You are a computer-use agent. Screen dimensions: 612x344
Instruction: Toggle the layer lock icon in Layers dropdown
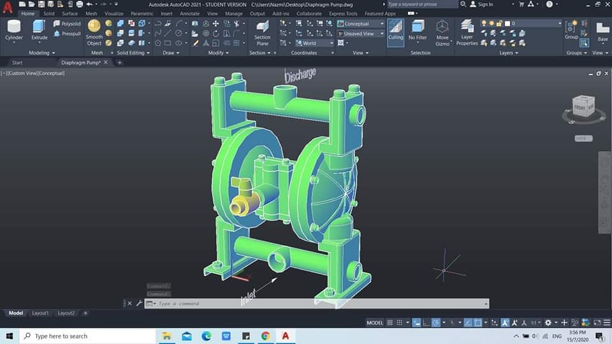(x=499, y=24)
